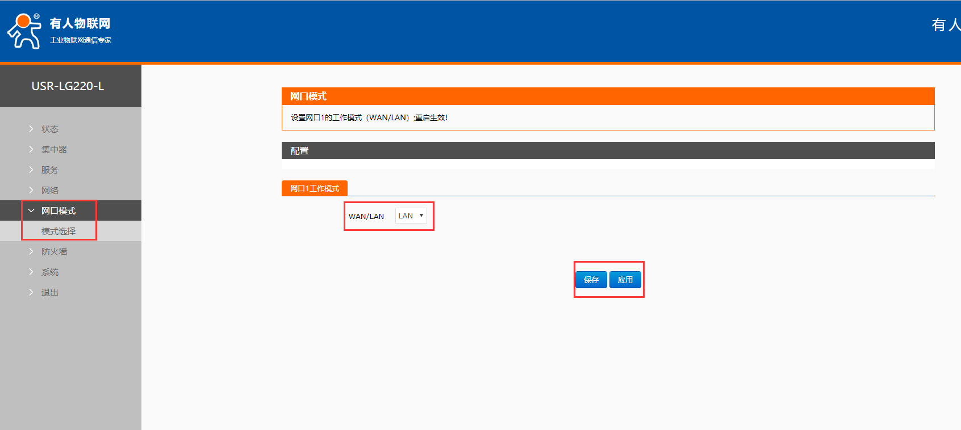961x430 pixels.
Task: Select the 网口1工作模式 tab
Action: [315, 188]
